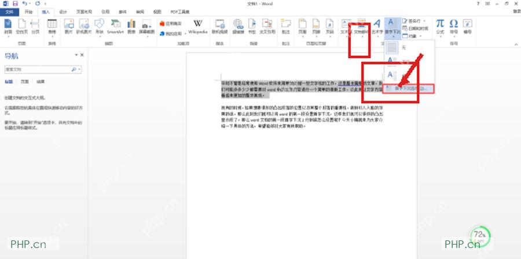This screenshot has height=259, width=521.
Task: Undo the last action
Action: coord(24,3)
